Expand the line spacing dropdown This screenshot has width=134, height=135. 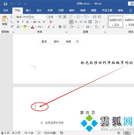pyautogui.click(x=100, y=22)
